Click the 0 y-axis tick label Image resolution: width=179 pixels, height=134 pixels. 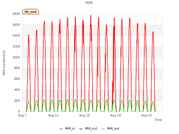[x=19, y=111]
